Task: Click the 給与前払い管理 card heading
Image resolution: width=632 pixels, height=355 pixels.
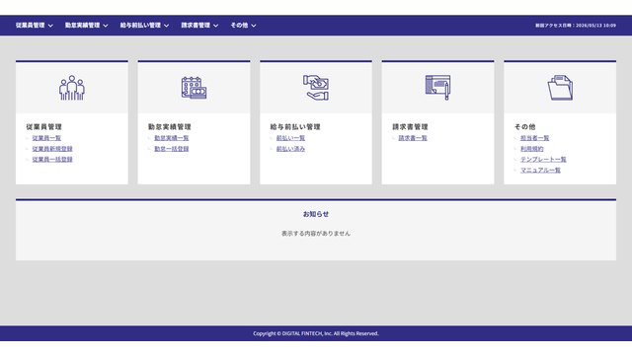Action: click(295, 127)
